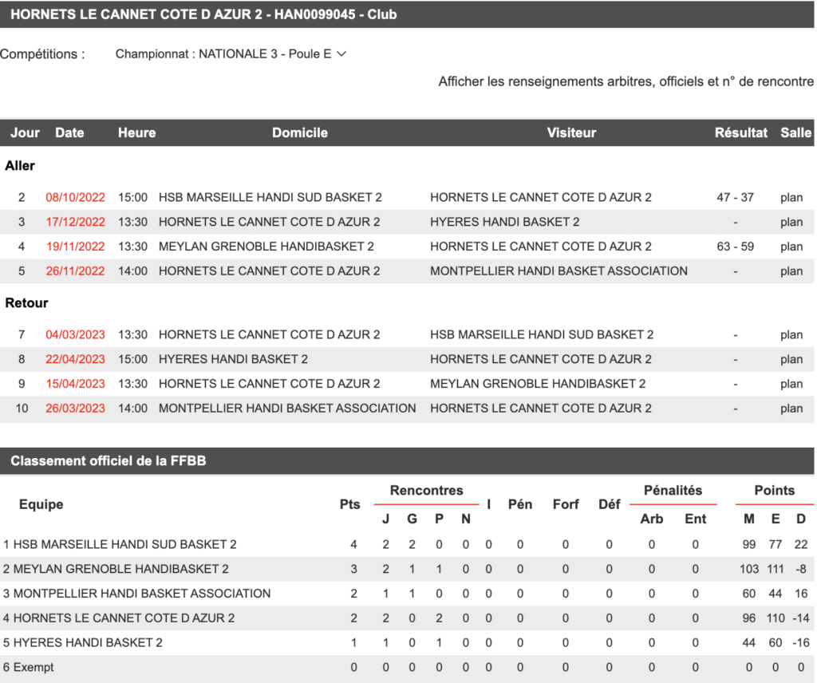Open plan link for the 26/11/2022 match
The height and width of the screenshot is (683, 817).
[791, 271]
